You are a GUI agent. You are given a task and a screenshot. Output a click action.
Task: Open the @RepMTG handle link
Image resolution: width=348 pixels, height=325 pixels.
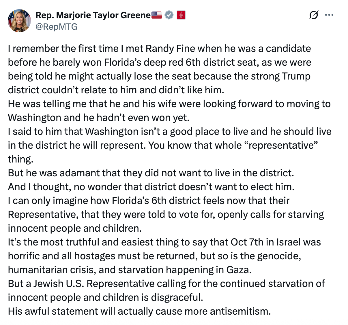57,27
